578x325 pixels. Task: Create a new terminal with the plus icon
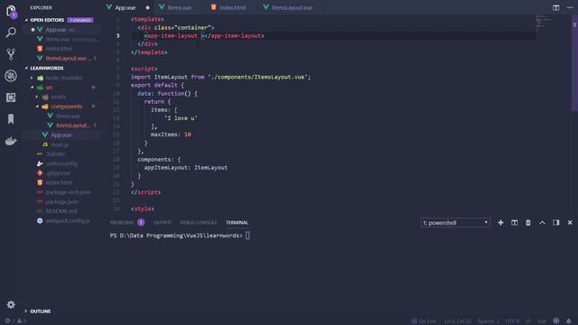pos(500,223)
